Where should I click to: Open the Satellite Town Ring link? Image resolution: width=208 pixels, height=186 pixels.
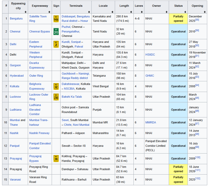point(38,19)
